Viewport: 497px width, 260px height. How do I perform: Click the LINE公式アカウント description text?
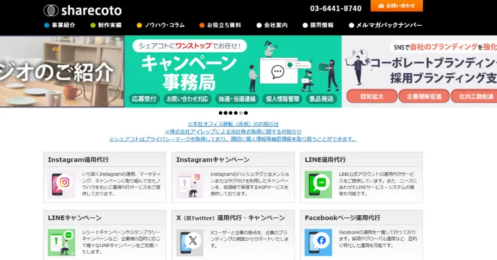378,184
